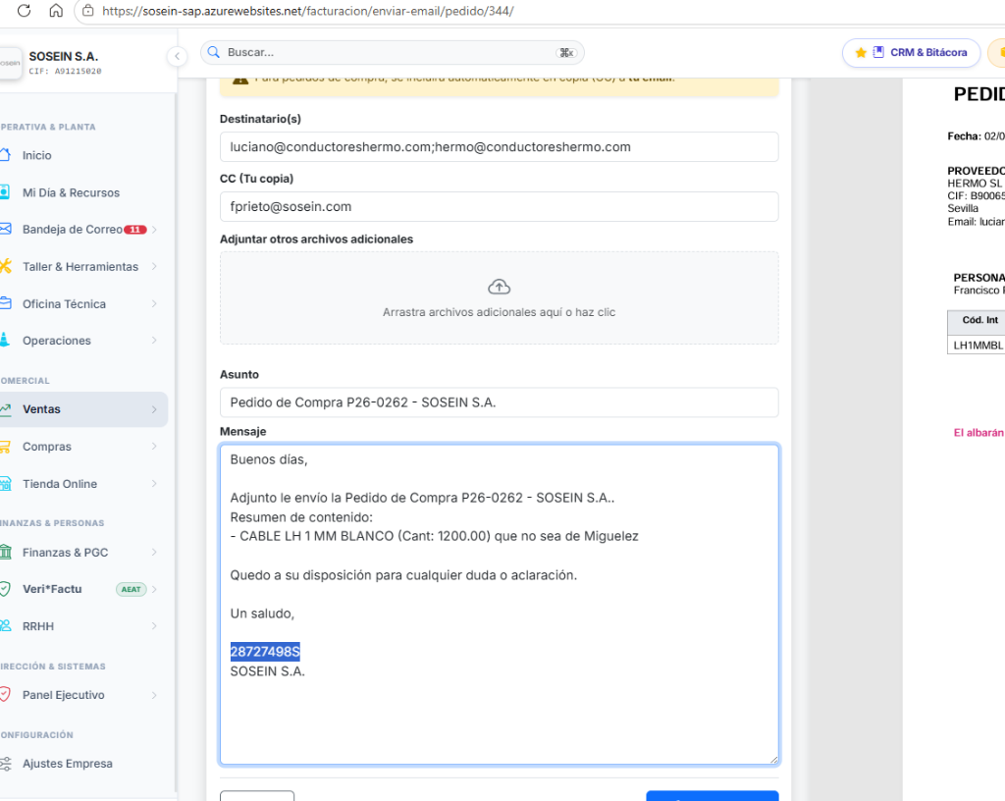
Task: Click the browser address bar URL
Action: pos(307,11)
